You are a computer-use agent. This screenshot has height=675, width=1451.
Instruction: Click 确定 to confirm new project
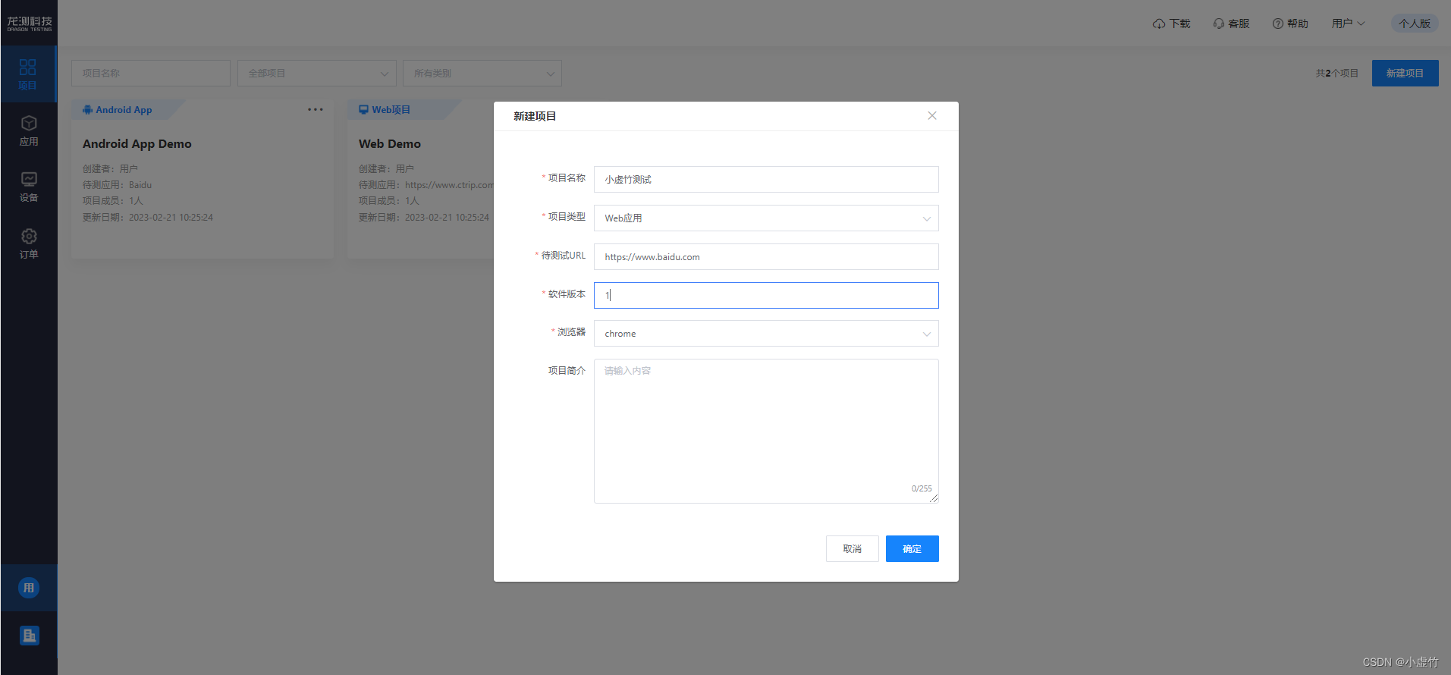[912, 549]
